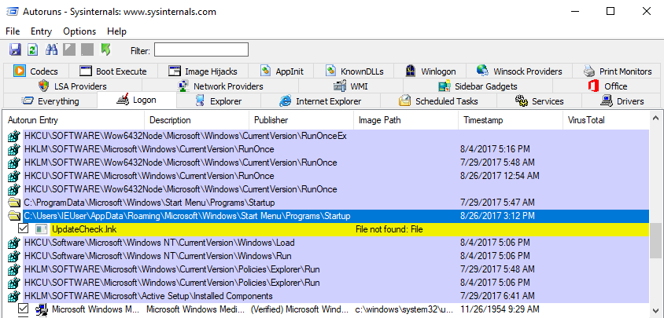The image size is (664, 318).
Task: Toggle the Microsoft Windows Media entry checkbox
Action: pyautogui.click(x=24, y=309)
